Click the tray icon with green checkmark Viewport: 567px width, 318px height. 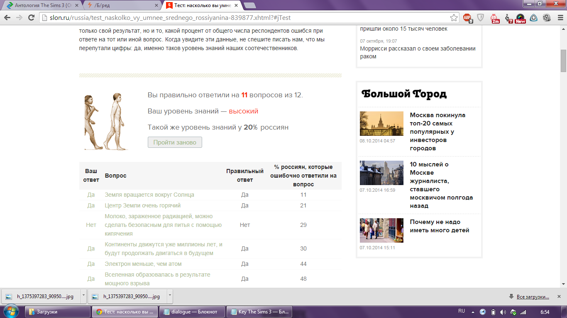pyautogui.click(x=513, y=312)
